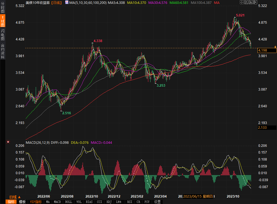The width and height of the screenshot is (277, 204).
Task: Switch sub-chart indicator to KDJ
Action: (x=109, y=202)
